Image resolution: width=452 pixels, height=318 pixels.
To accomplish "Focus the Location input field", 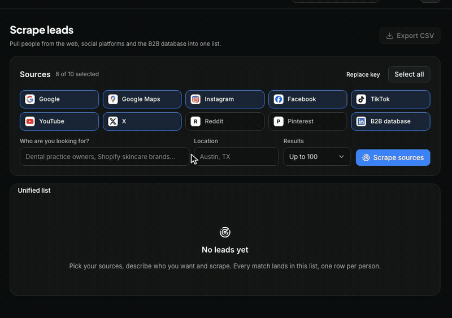I will click(x=236, y=157).
